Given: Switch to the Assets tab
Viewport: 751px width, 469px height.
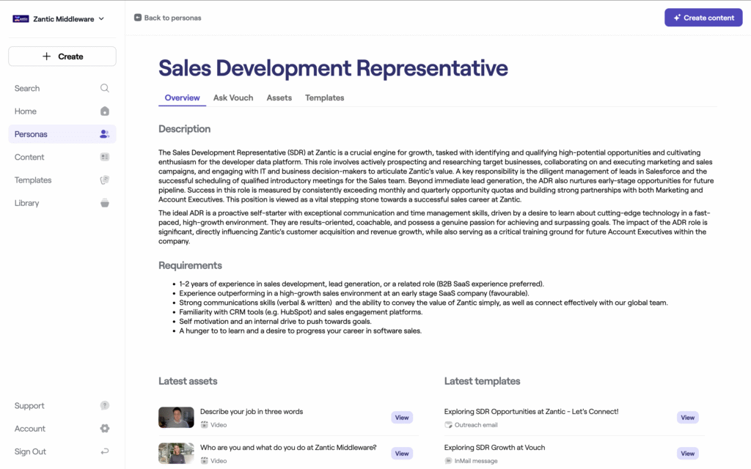Looking at the screenshot, I should point(279,97).
